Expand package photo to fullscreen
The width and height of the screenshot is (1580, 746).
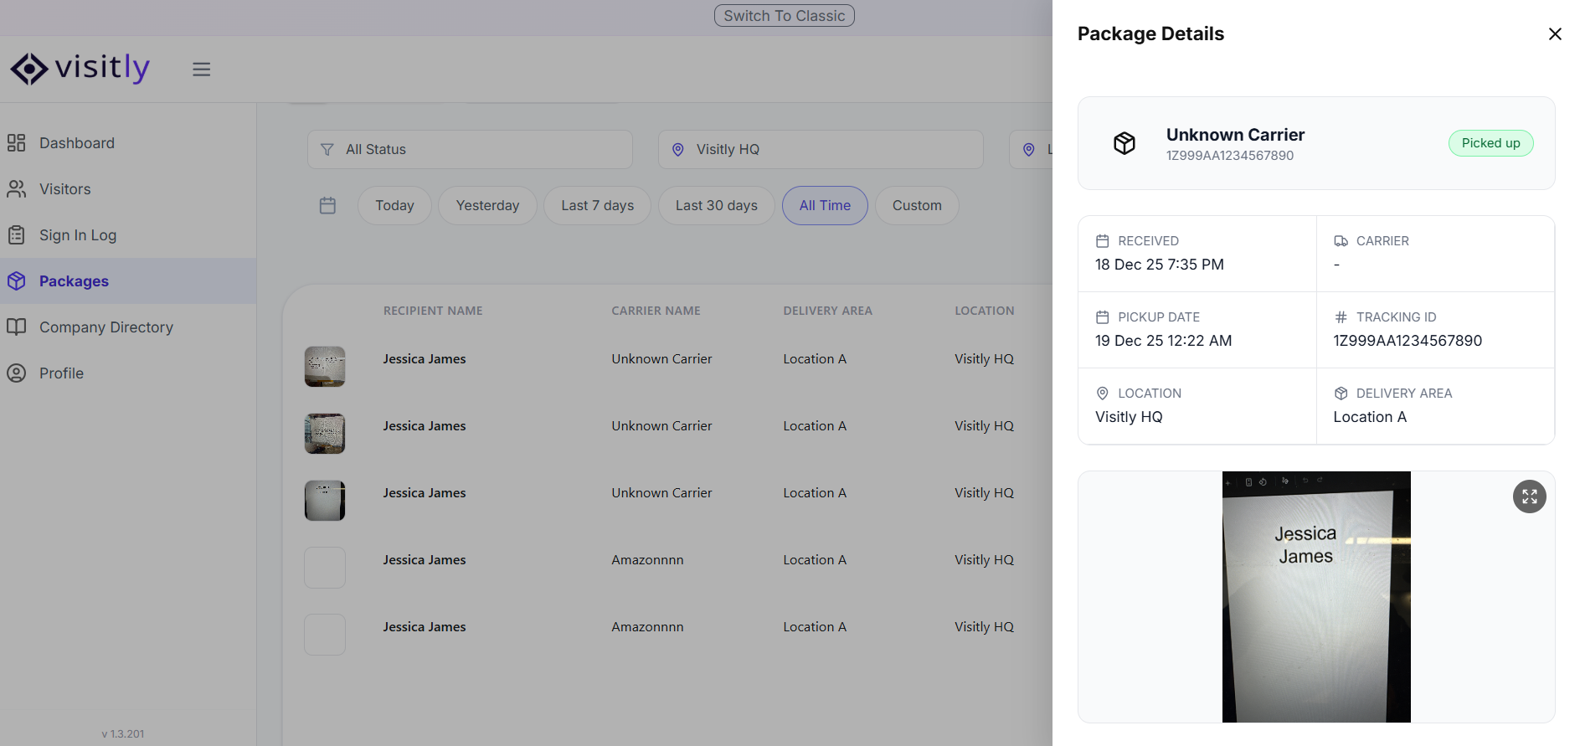[1529, 496]
